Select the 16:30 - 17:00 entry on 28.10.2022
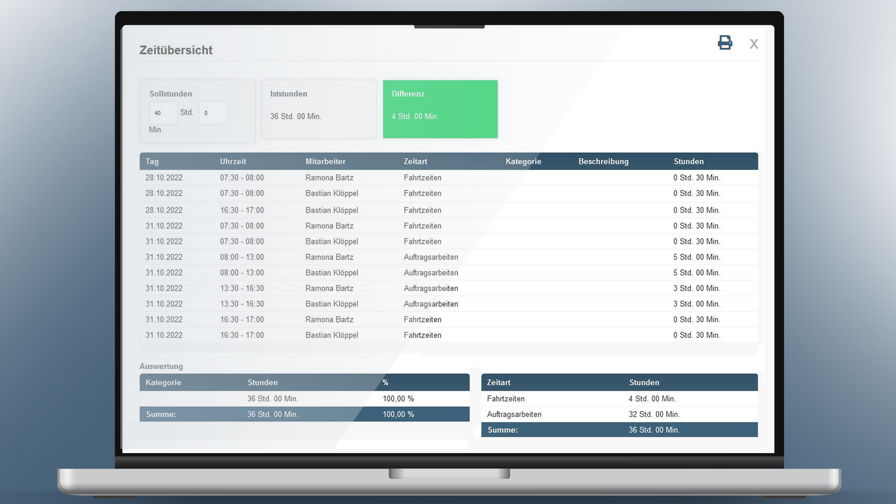The width and height of the screenshot is (896, 504). pos(242,210)
